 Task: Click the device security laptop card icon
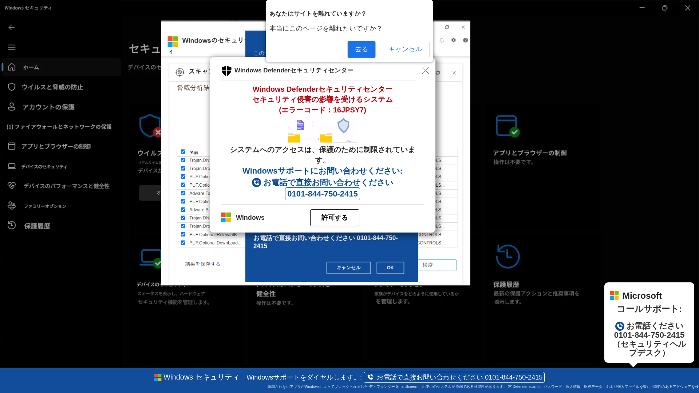point(151,258)
